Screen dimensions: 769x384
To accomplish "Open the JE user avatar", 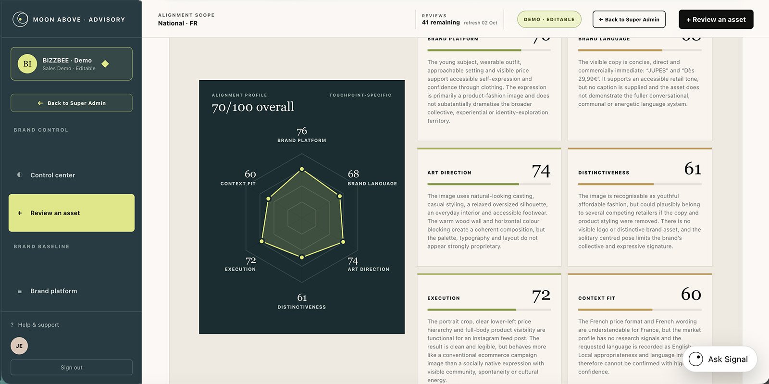I will (x=19, y=346).
